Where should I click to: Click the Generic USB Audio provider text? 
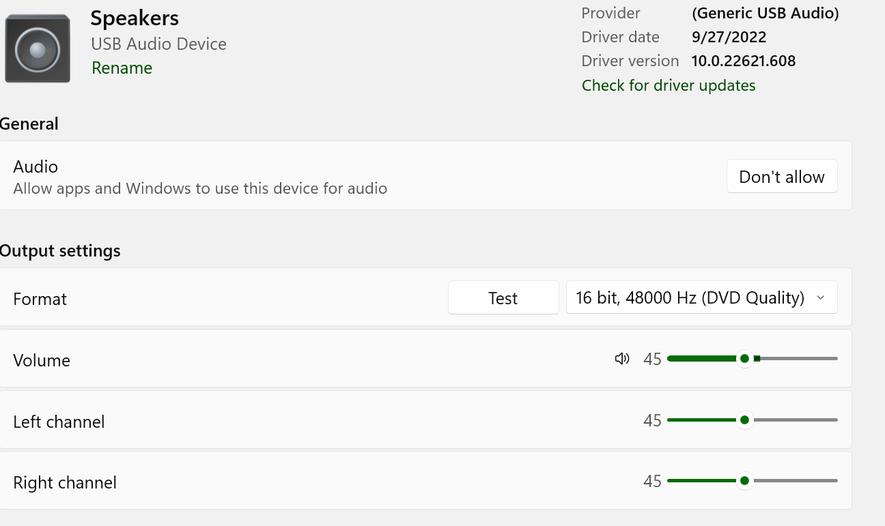coord(765,13)
